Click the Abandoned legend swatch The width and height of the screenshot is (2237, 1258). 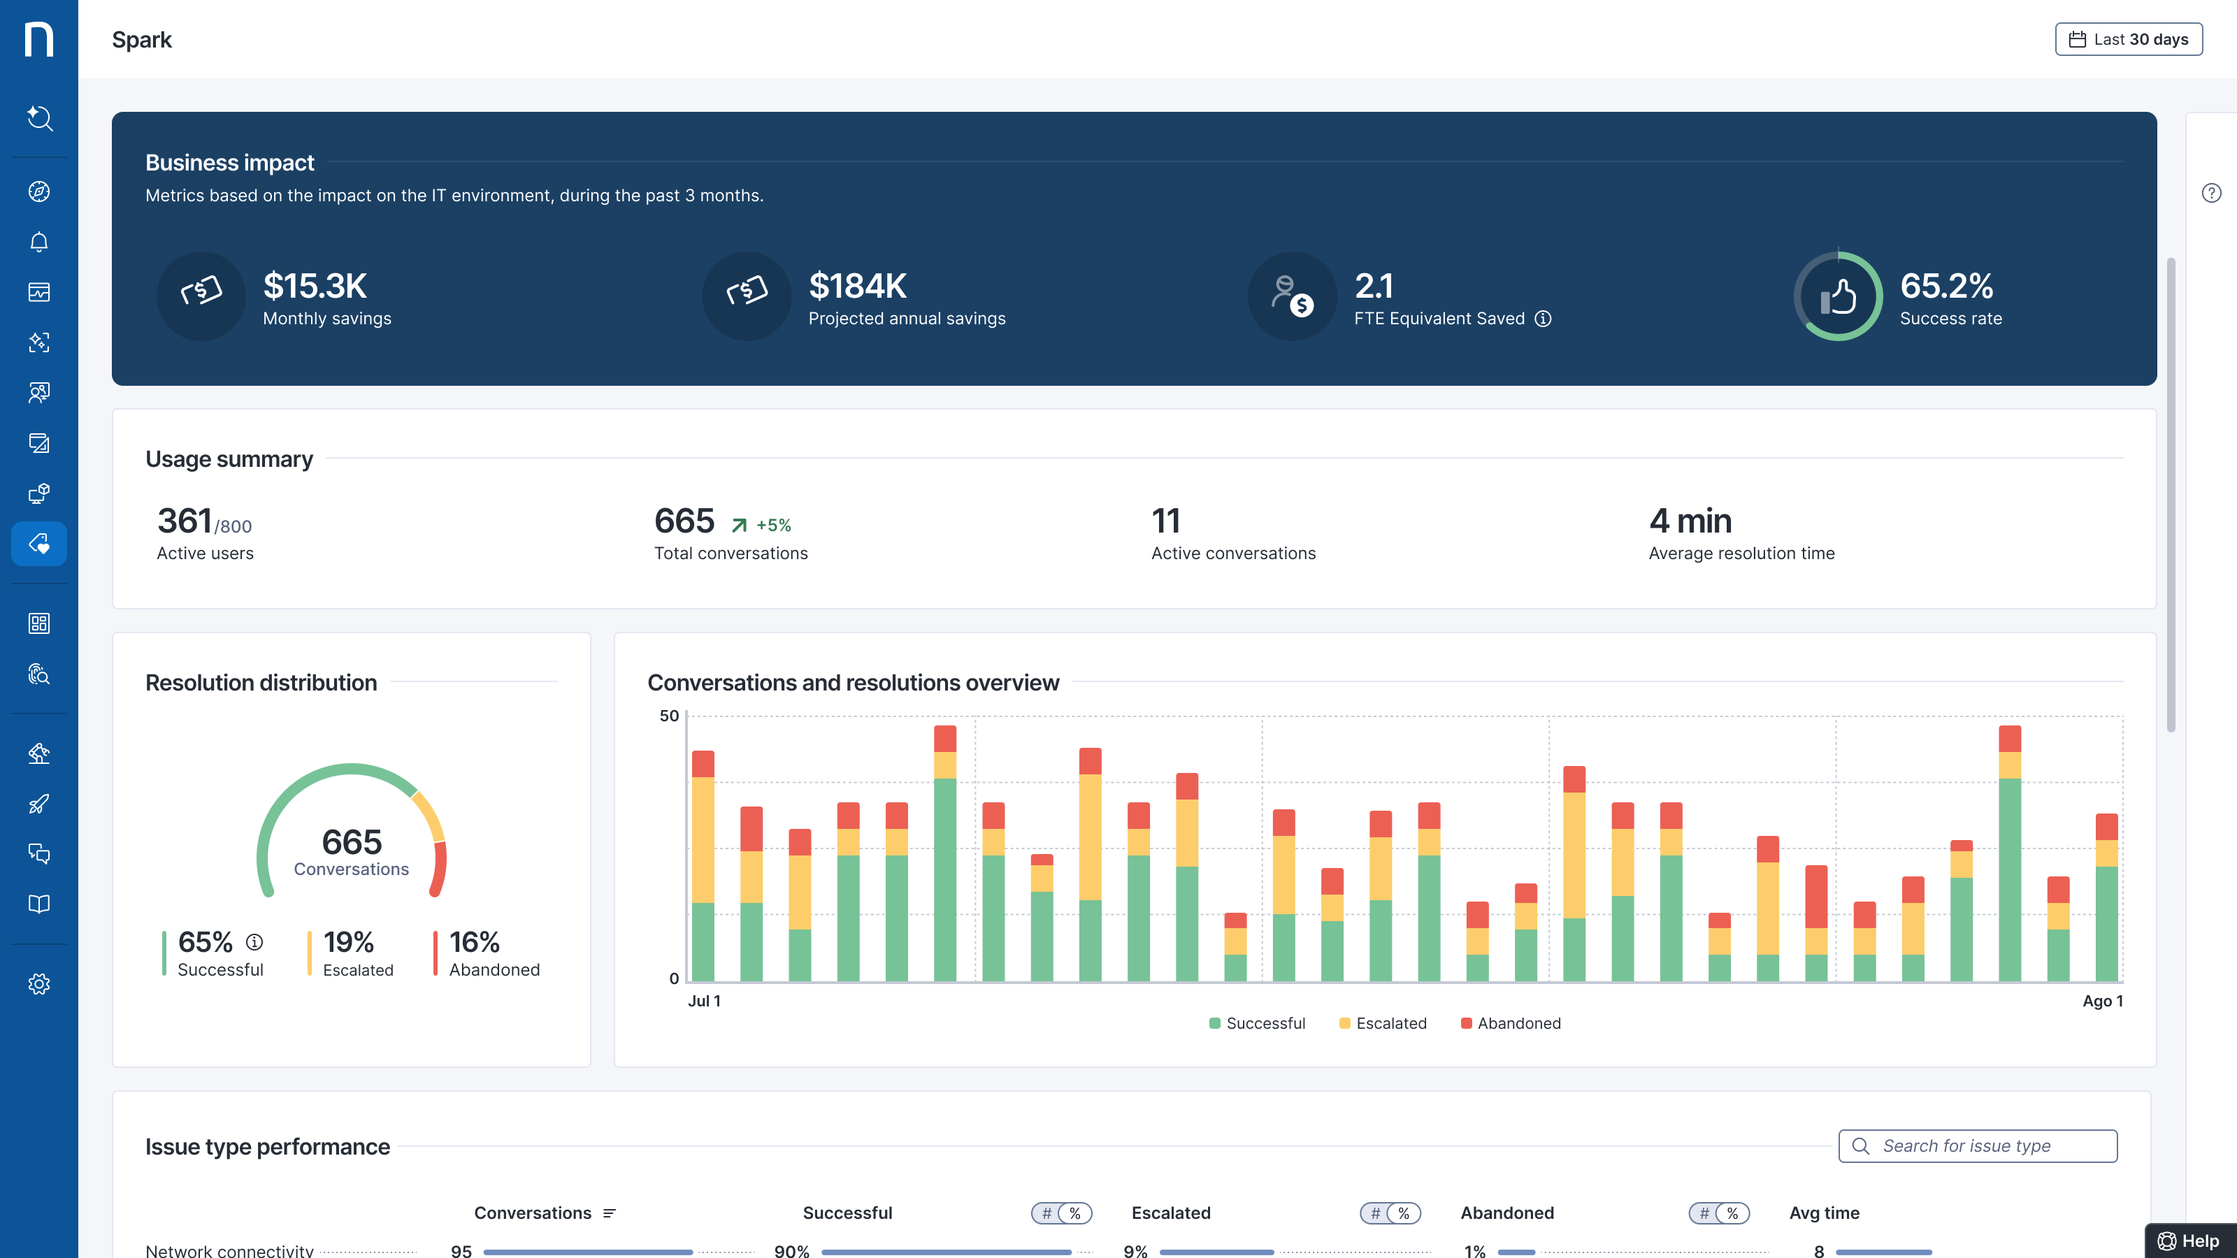point(1466,1022)
